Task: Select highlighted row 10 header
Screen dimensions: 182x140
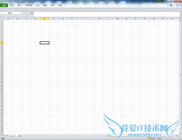Action: click(x=2, y=43)
